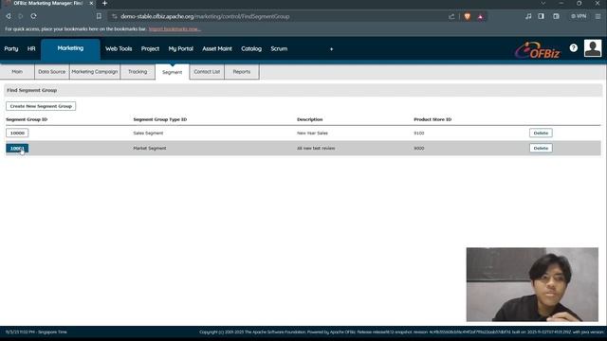Click the OFBiz logo

(538, 50)
